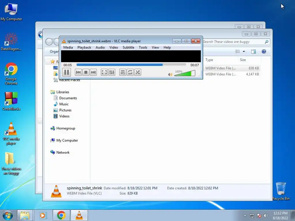Click the total time 00:07 label

194,65
